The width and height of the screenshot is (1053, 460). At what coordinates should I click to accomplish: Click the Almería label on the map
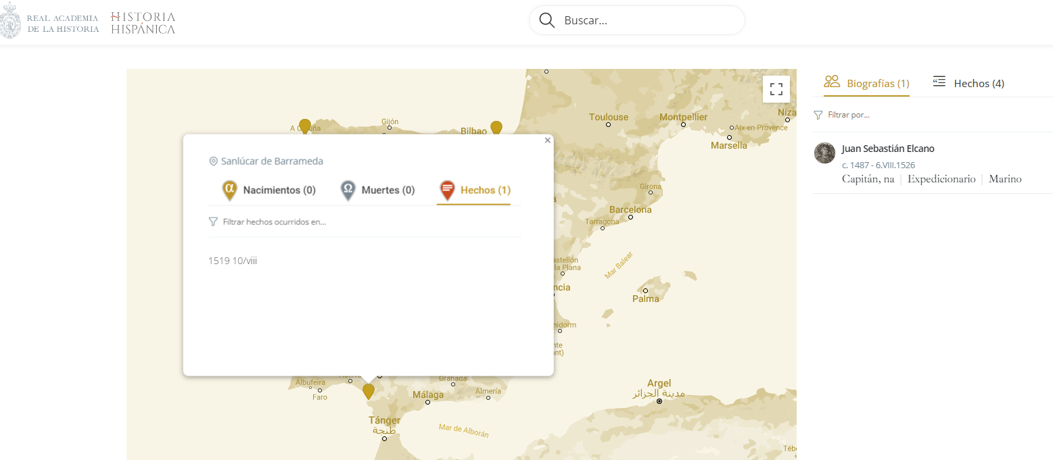click(488, 391)
